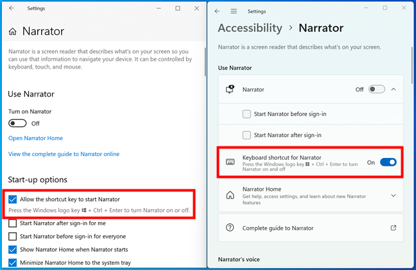Click the Accessibility breadcrumb
Screen dimensions: 416x270
pos(250,28)
